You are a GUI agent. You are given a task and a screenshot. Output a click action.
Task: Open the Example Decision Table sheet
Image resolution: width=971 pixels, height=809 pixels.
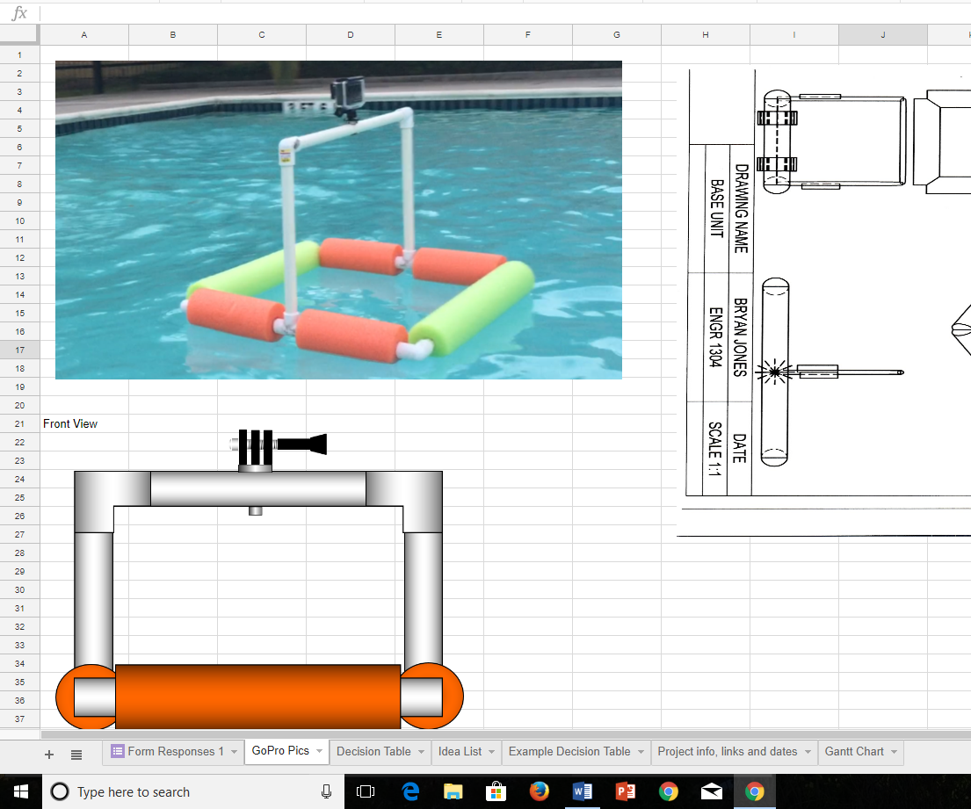569,752
